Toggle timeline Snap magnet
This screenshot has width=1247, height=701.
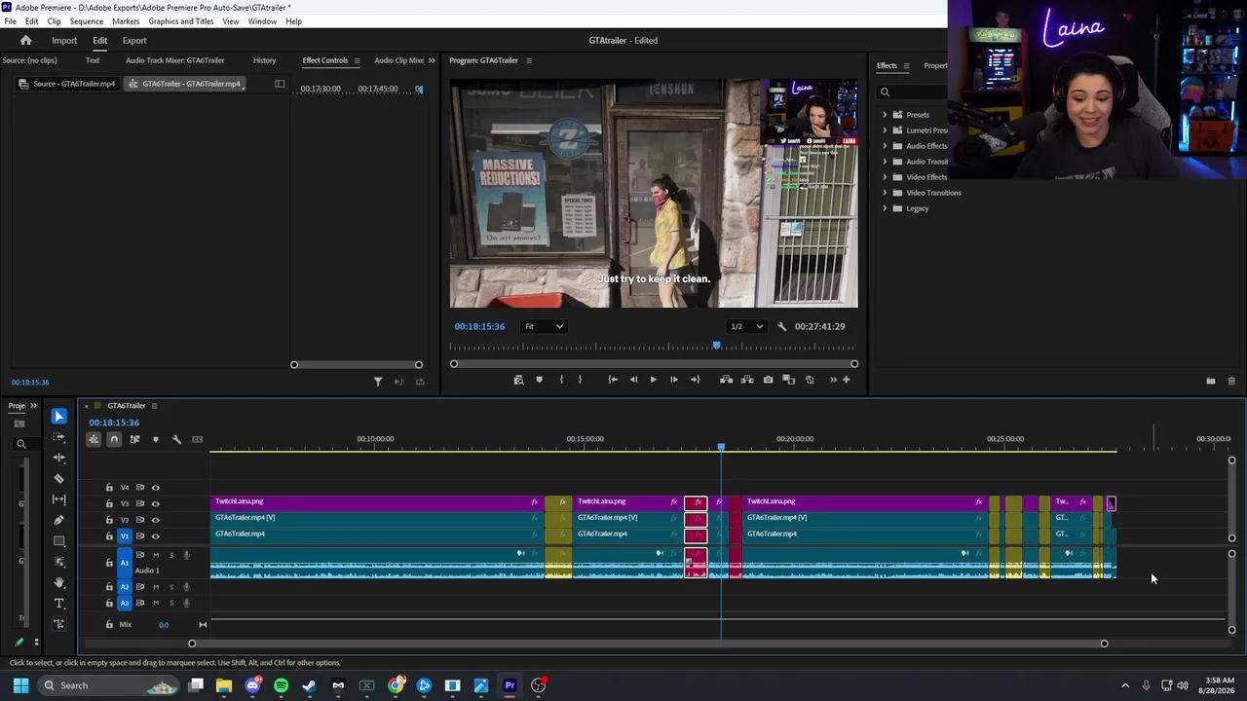[114, 439]
